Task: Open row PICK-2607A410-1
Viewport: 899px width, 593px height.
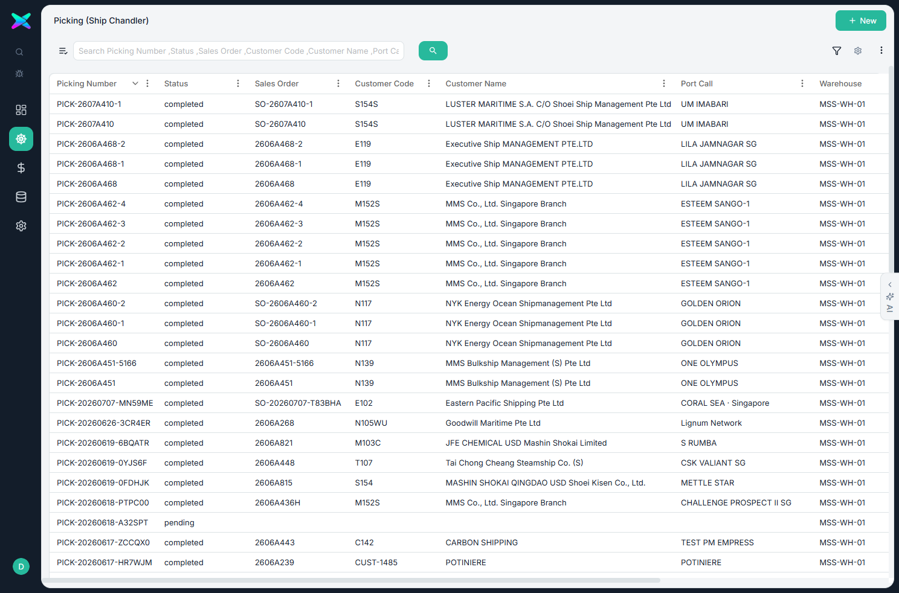Action: [469, 104]
